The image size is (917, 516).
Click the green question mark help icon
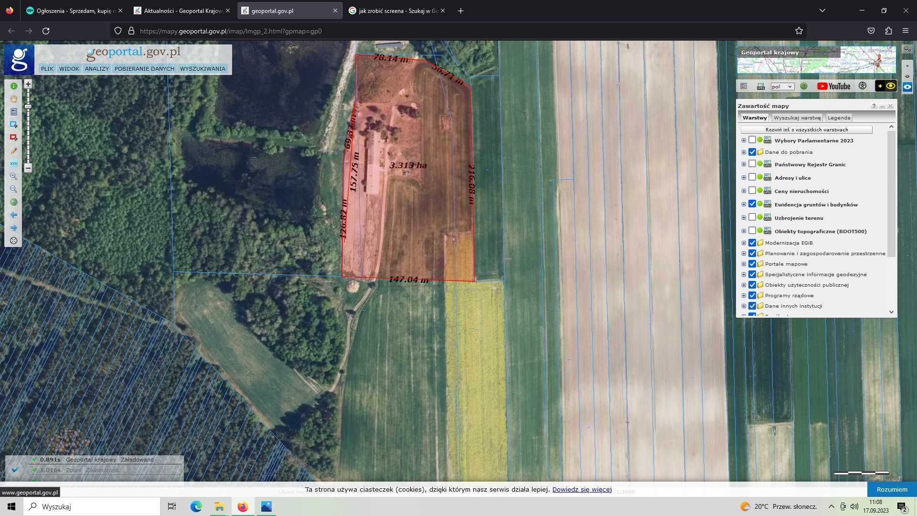click(x=804, y=86)
